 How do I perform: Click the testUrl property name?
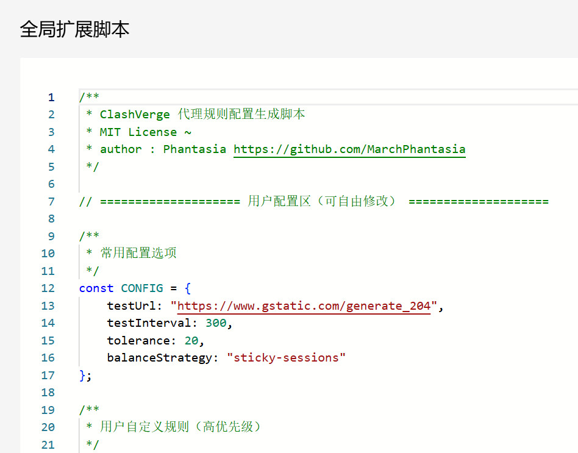[x=131, y=306]
